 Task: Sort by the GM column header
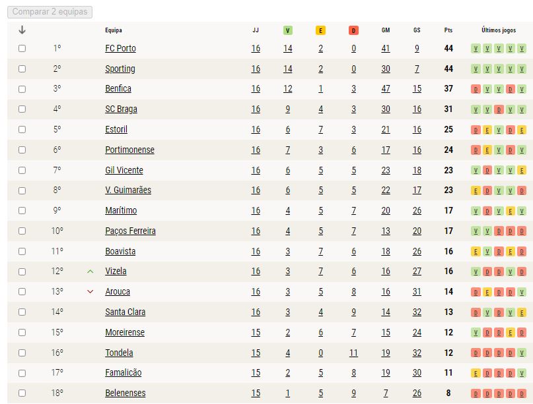pyautogui.click(x=386, y=30)
